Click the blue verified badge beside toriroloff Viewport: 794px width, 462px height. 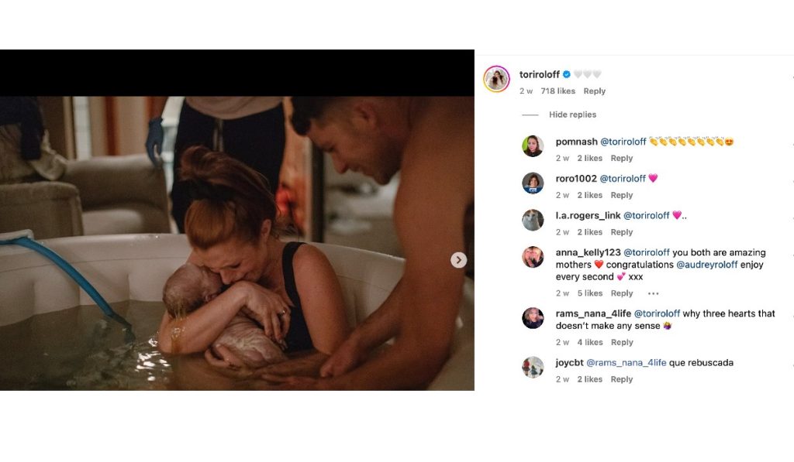click(567, 74)
